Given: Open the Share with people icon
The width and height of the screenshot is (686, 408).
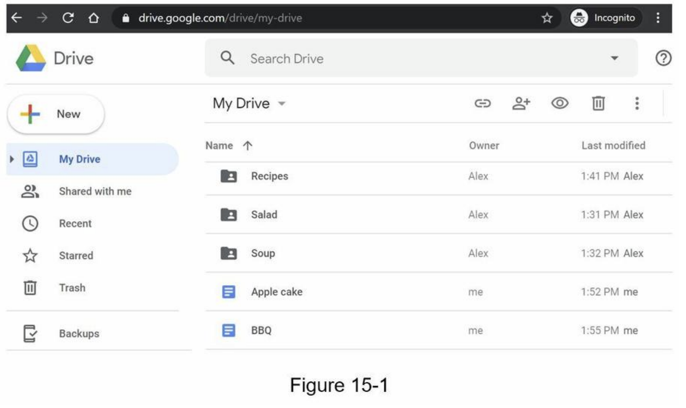Looking at the screenshot, I should [x=522, y=103].
